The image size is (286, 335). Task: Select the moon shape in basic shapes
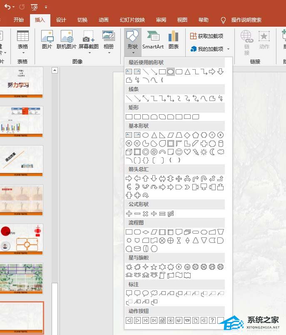pos(212,152)
